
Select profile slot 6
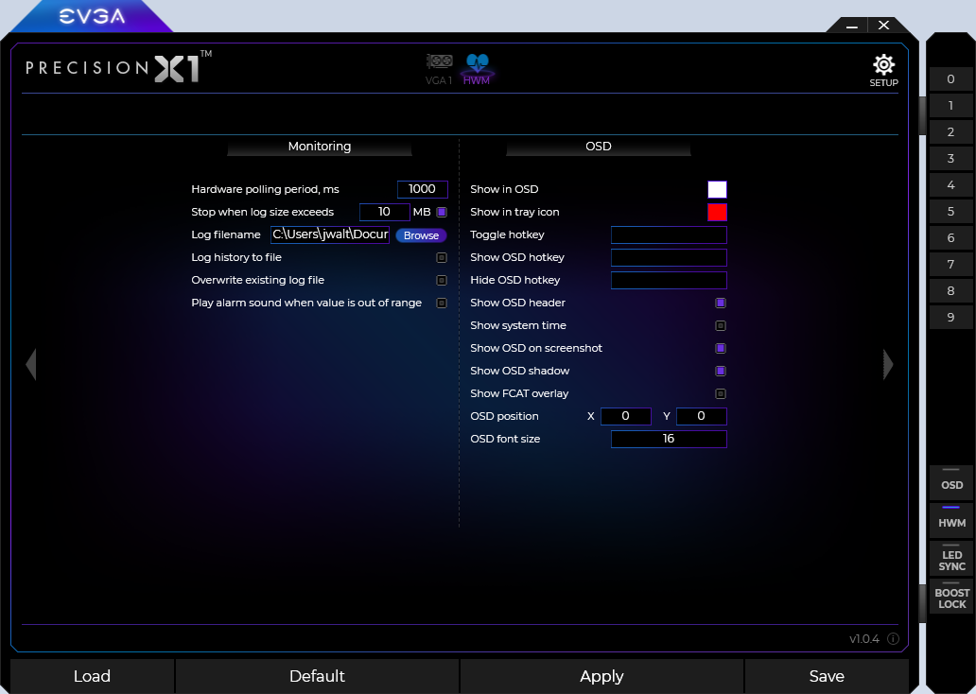coord(950,237)
